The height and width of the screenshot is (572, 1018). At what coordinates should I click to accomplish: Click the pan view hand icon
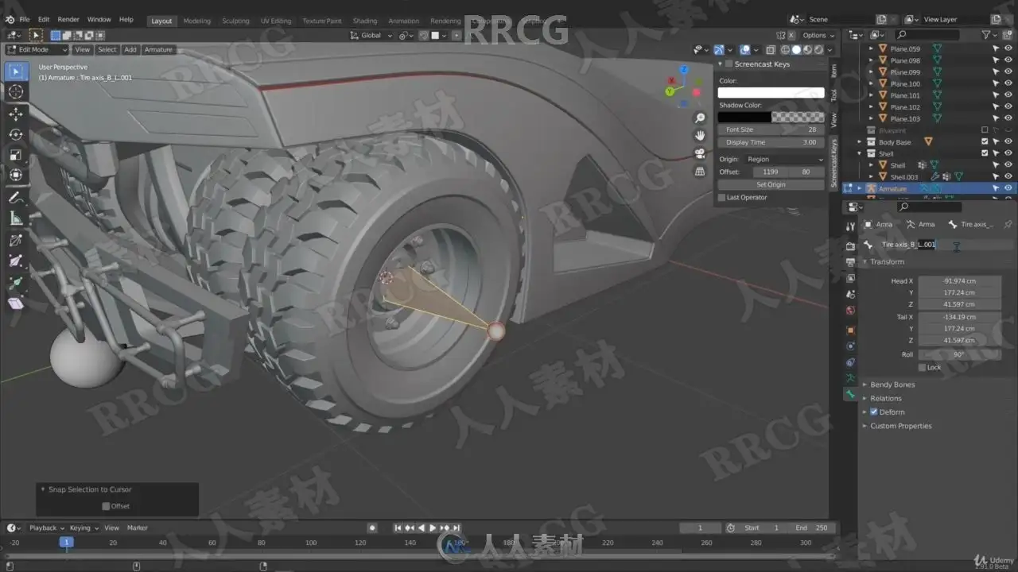[x=700, y=136]
